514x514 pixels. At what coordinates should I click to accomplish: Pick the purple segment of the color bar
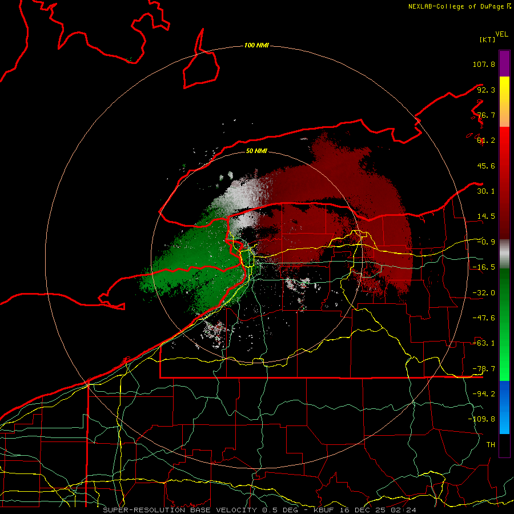[504, 63]
